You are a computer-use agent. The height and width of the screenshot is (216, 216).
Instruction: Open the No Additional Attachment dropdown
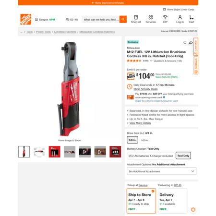click(x=161, y=171)
